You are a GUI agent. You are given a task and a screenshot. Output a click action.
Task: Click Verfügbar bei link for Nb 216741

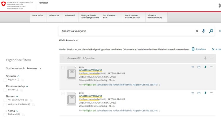[120, 85]
